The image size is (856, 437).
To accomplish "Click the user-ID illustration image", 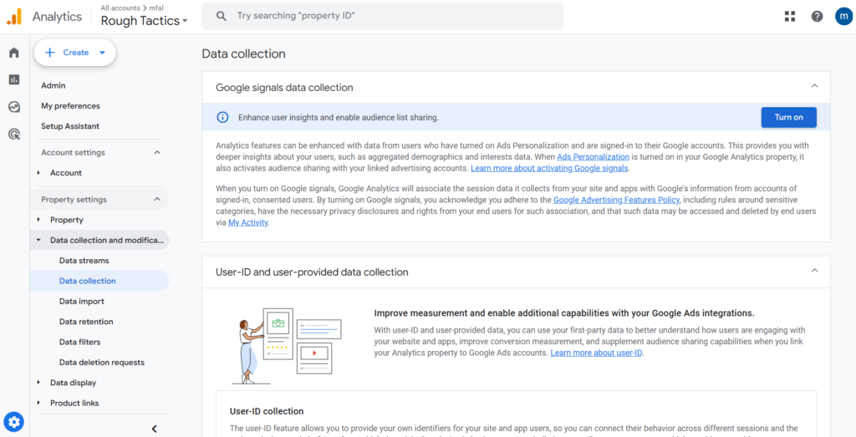I will [x=287, y=345].
